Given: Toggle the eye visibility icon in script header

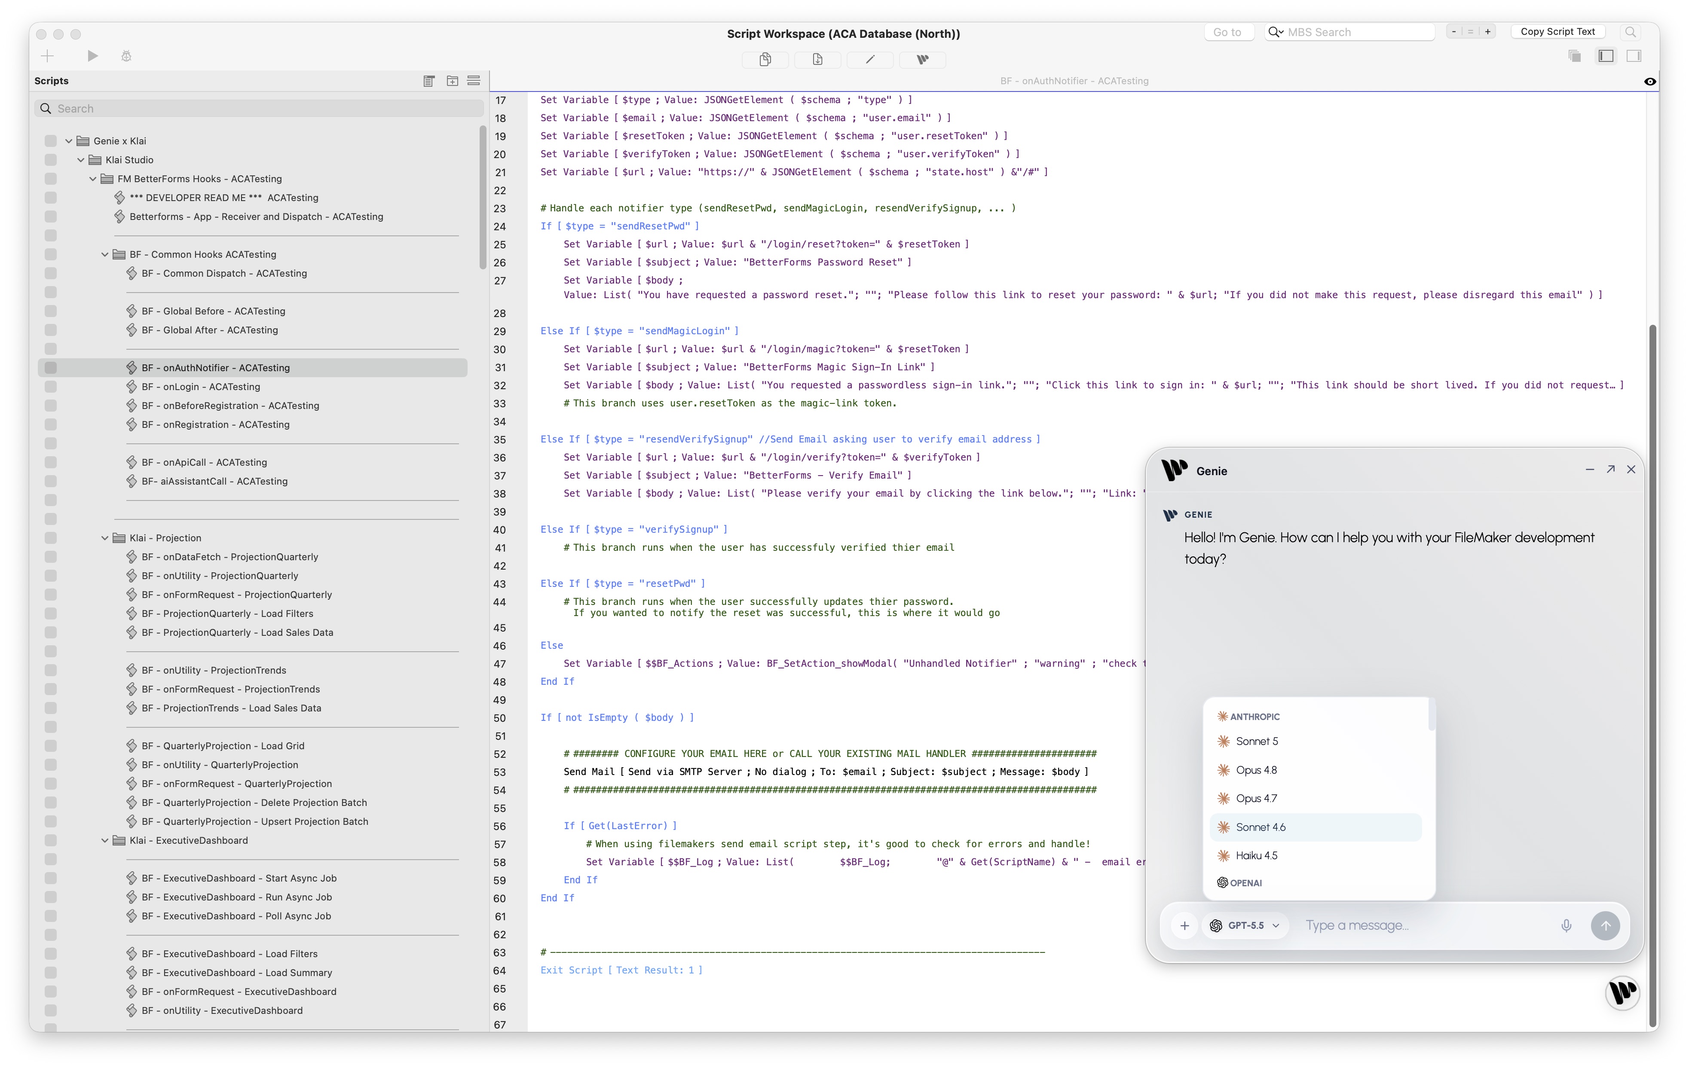Looking at the screenshot, I should (1650, 81).
